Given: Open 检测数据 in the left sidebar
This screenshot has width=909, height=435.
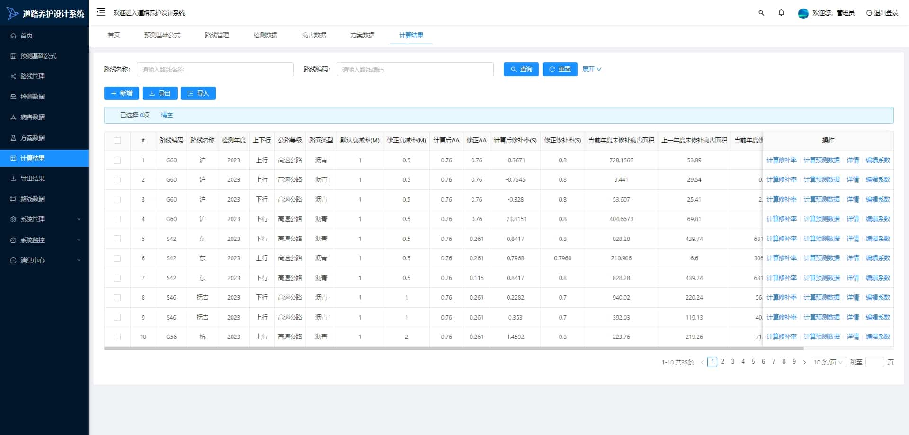Looking at the screenshot, I should coord(44,97).
